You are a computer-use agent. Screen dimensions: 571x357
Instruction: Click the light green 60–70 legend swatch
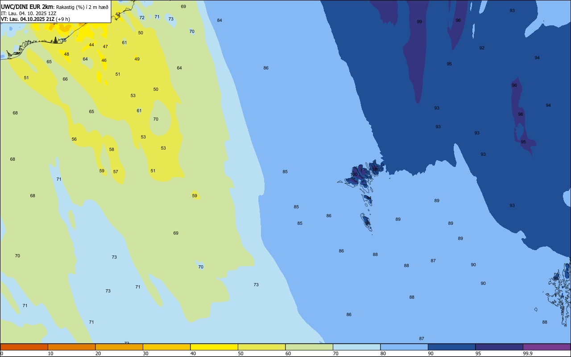309,347
